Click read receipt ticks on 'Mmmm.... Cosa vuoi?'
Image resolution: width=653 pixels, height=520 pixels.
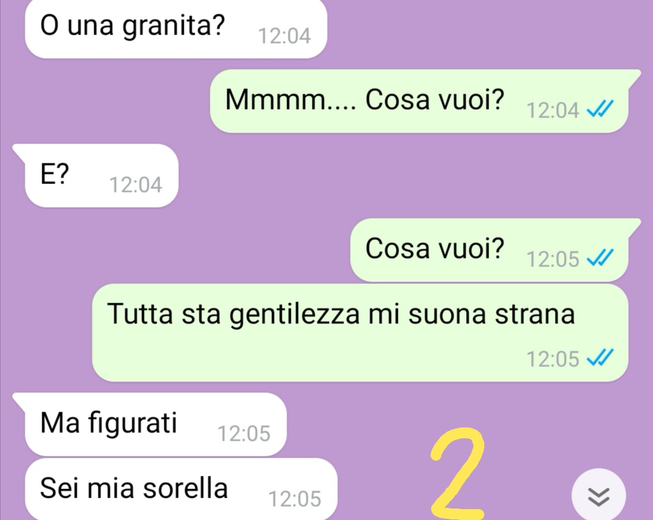(600, 110)
